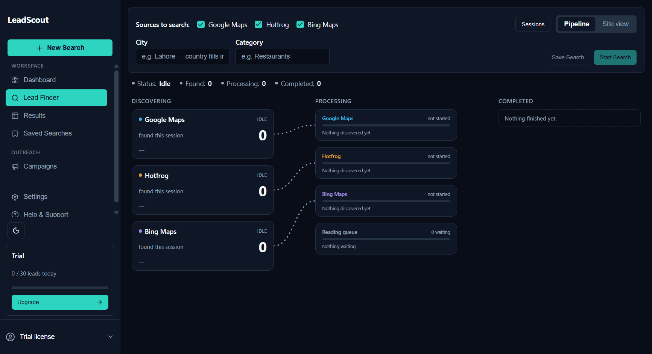Click the orange dot beside Hotfrog card
The height and width of the screenshot is (354, 652).
(140, 175)
